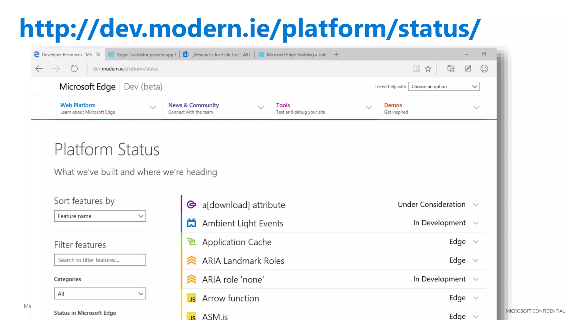Click the Dev (beta) heading link
569x320 pixels.
pyautogui.click(x=143, y=87)
